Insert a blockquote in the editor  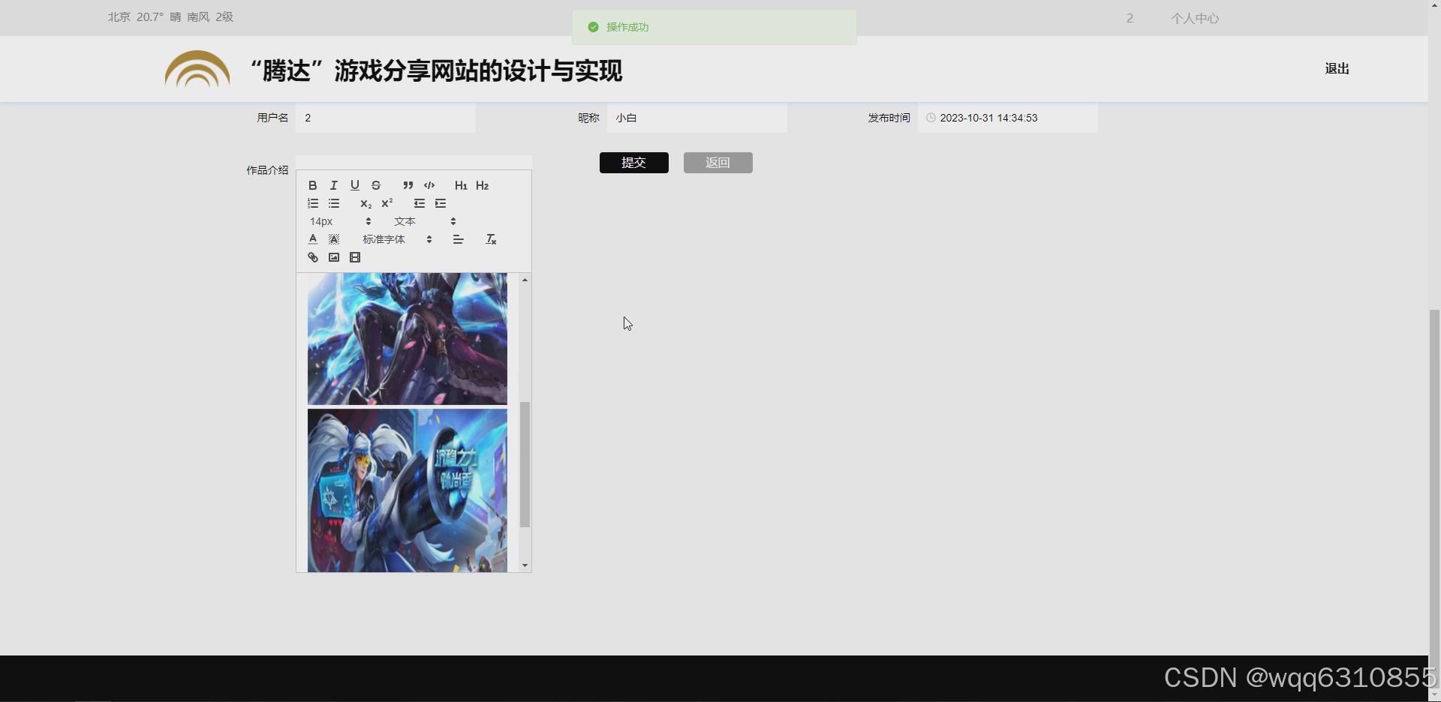pos(408,185)
